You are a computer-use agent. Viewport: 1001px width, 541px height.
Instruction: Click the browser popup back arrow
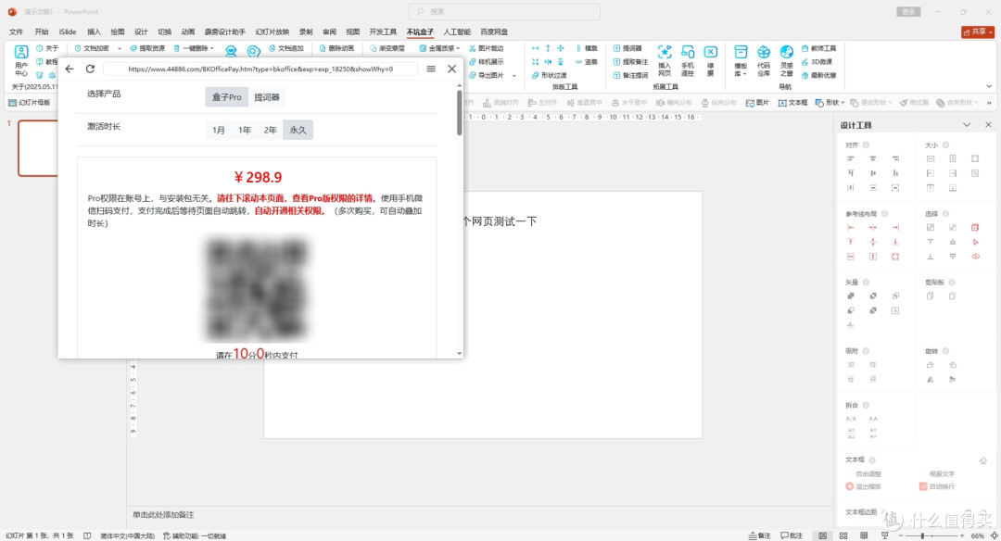[x=70, y=69]
